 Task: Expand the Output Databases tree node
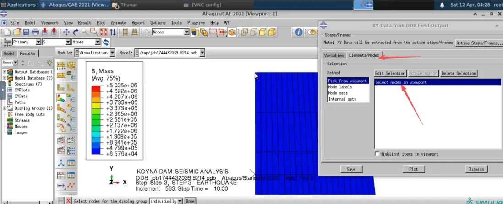coord(5,72)
